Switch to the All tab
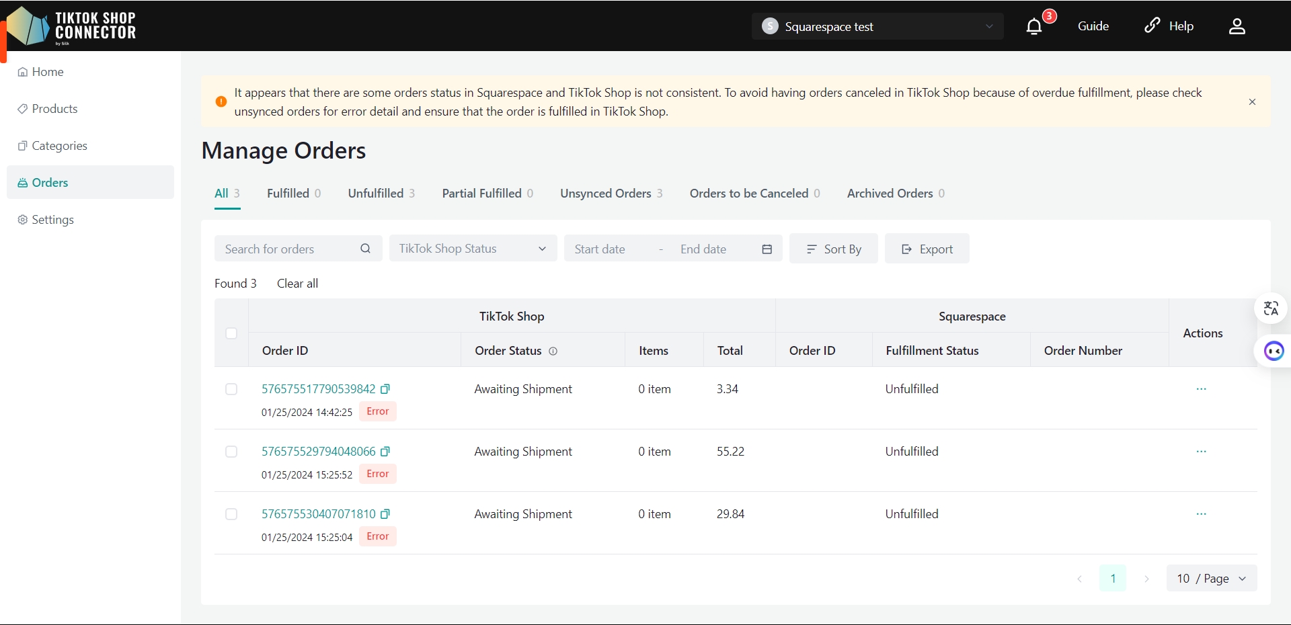 coord(227,194)
